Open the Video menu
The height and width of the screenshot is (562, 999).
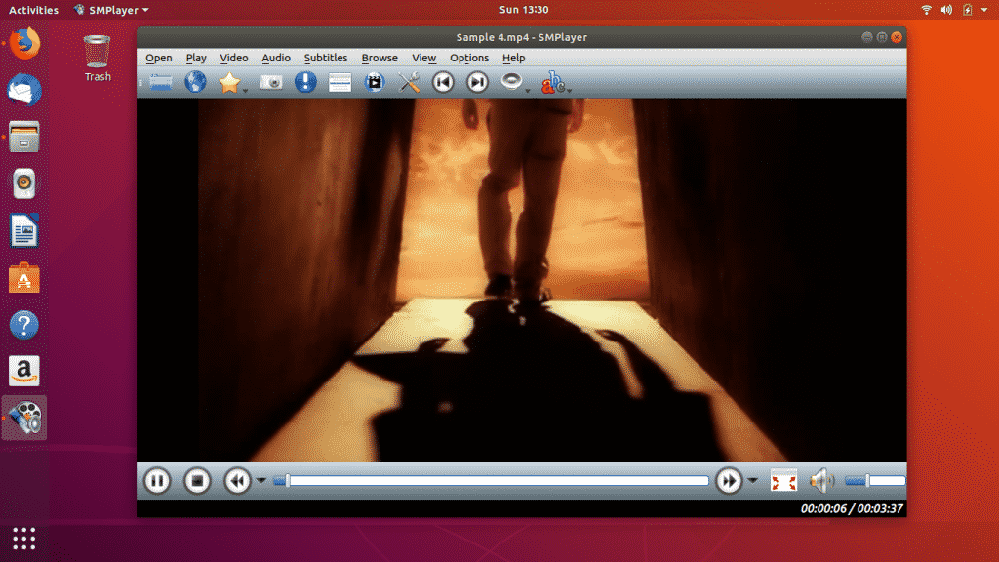pos(233,58)
